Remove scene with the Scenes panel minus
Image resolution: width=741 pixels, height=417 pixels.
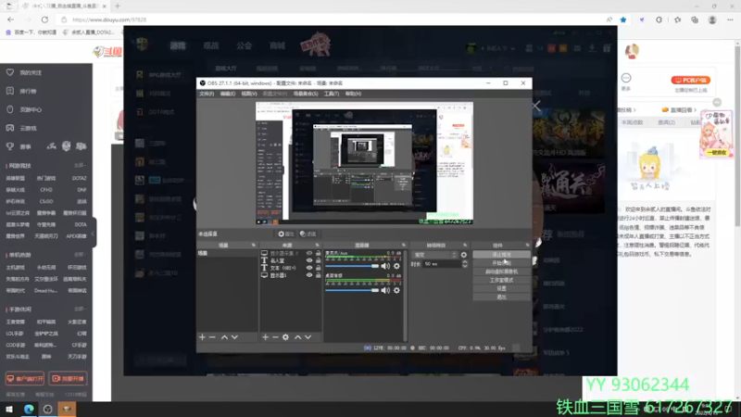tap(212, 337)
